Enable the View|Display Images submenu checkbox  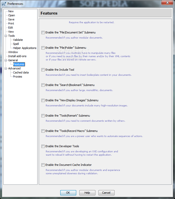click(x=43, y=100)
